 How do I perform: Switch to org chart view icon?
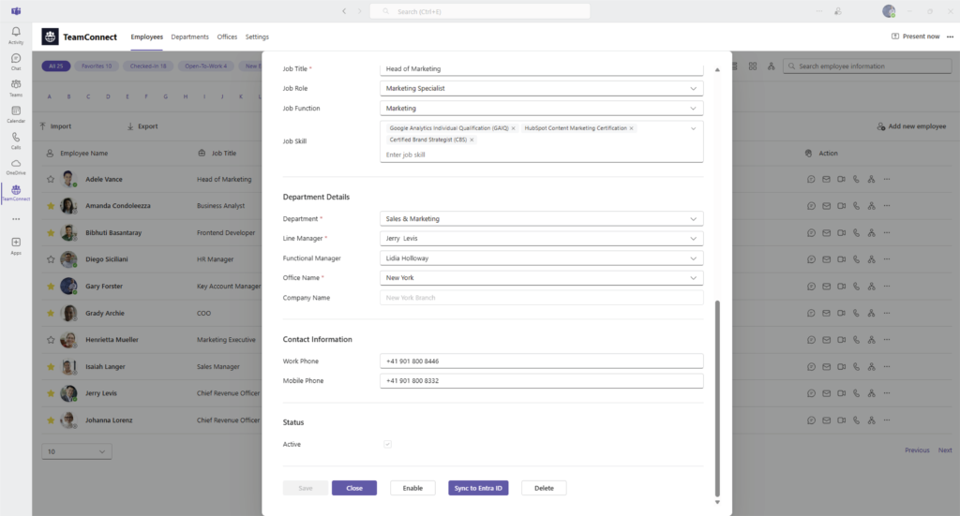(x=771, y=66)
